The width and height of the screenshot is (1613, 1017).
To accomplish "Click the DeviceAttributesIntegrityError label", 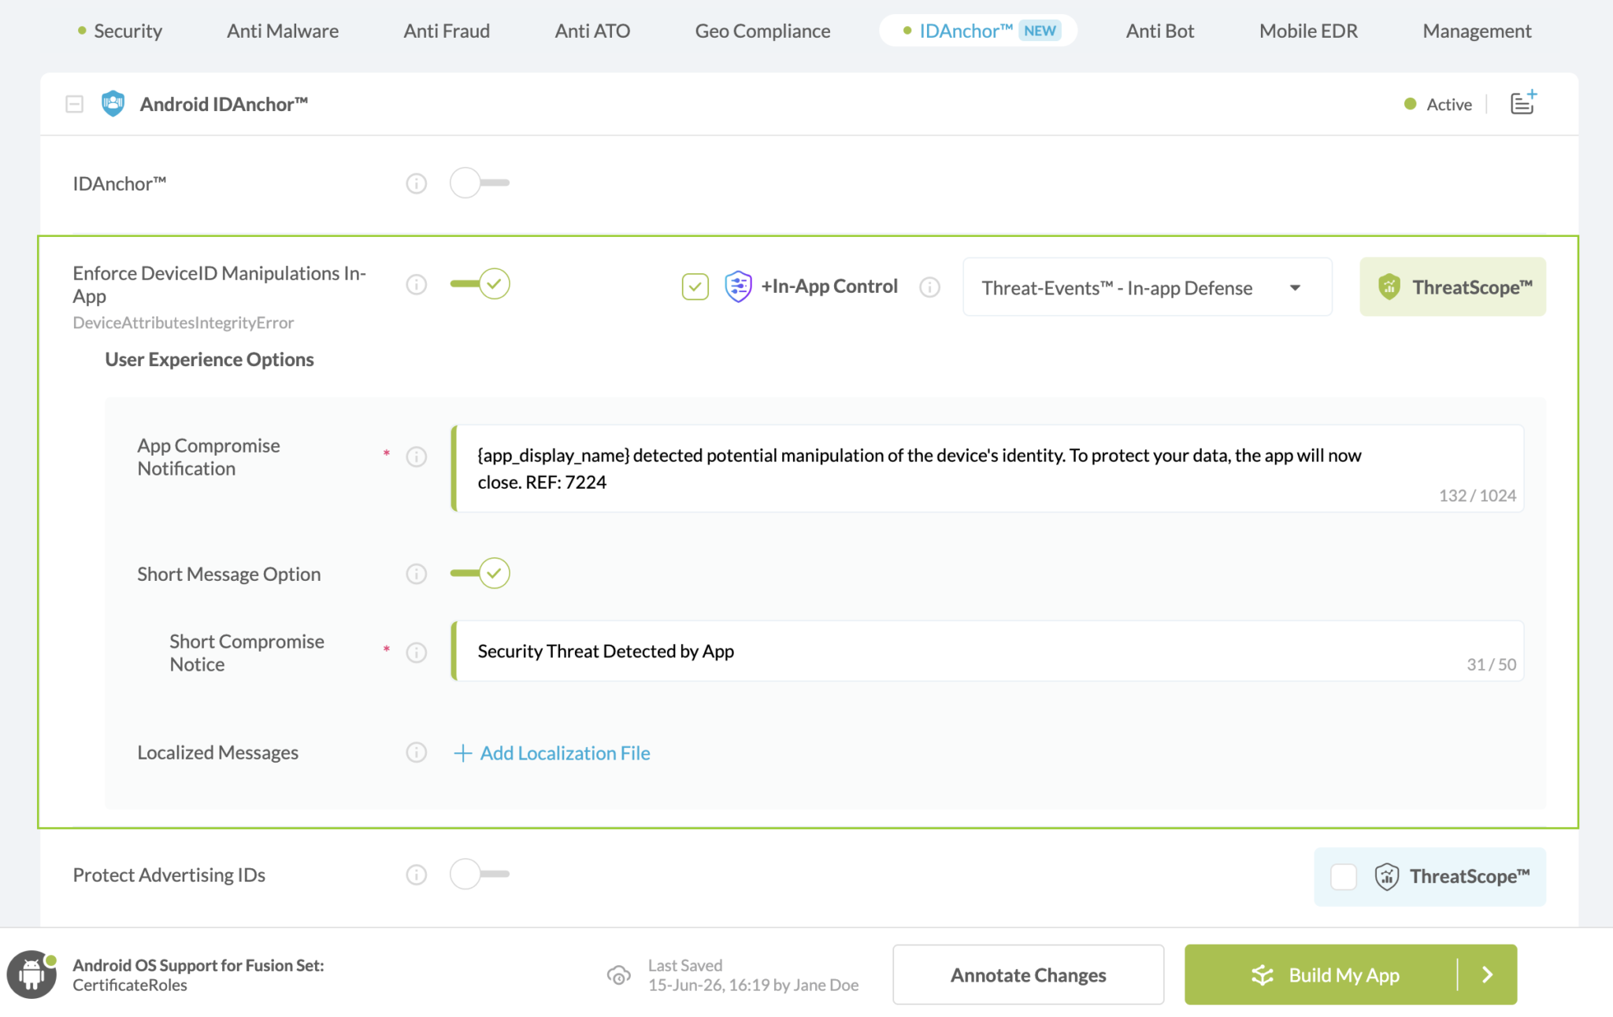I will [x=184, y=323].
